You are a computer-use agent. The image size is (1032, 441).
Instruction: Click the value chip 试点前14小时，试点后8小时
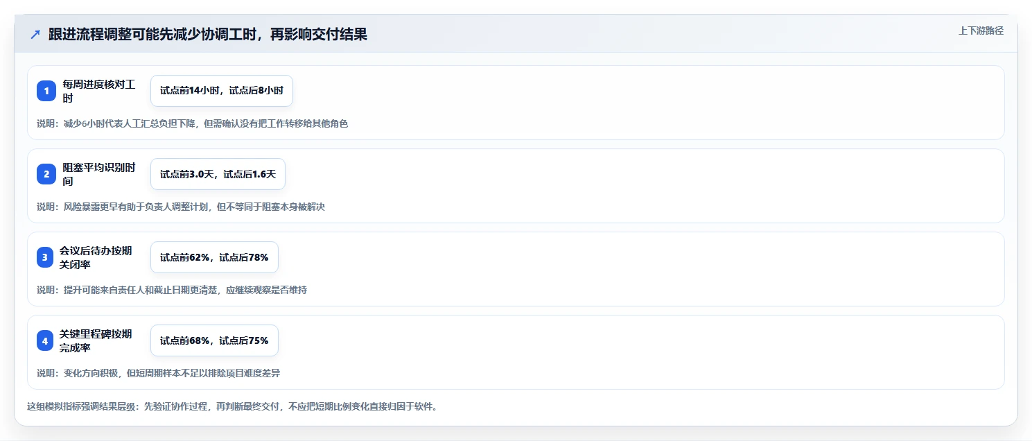[222, 91]
